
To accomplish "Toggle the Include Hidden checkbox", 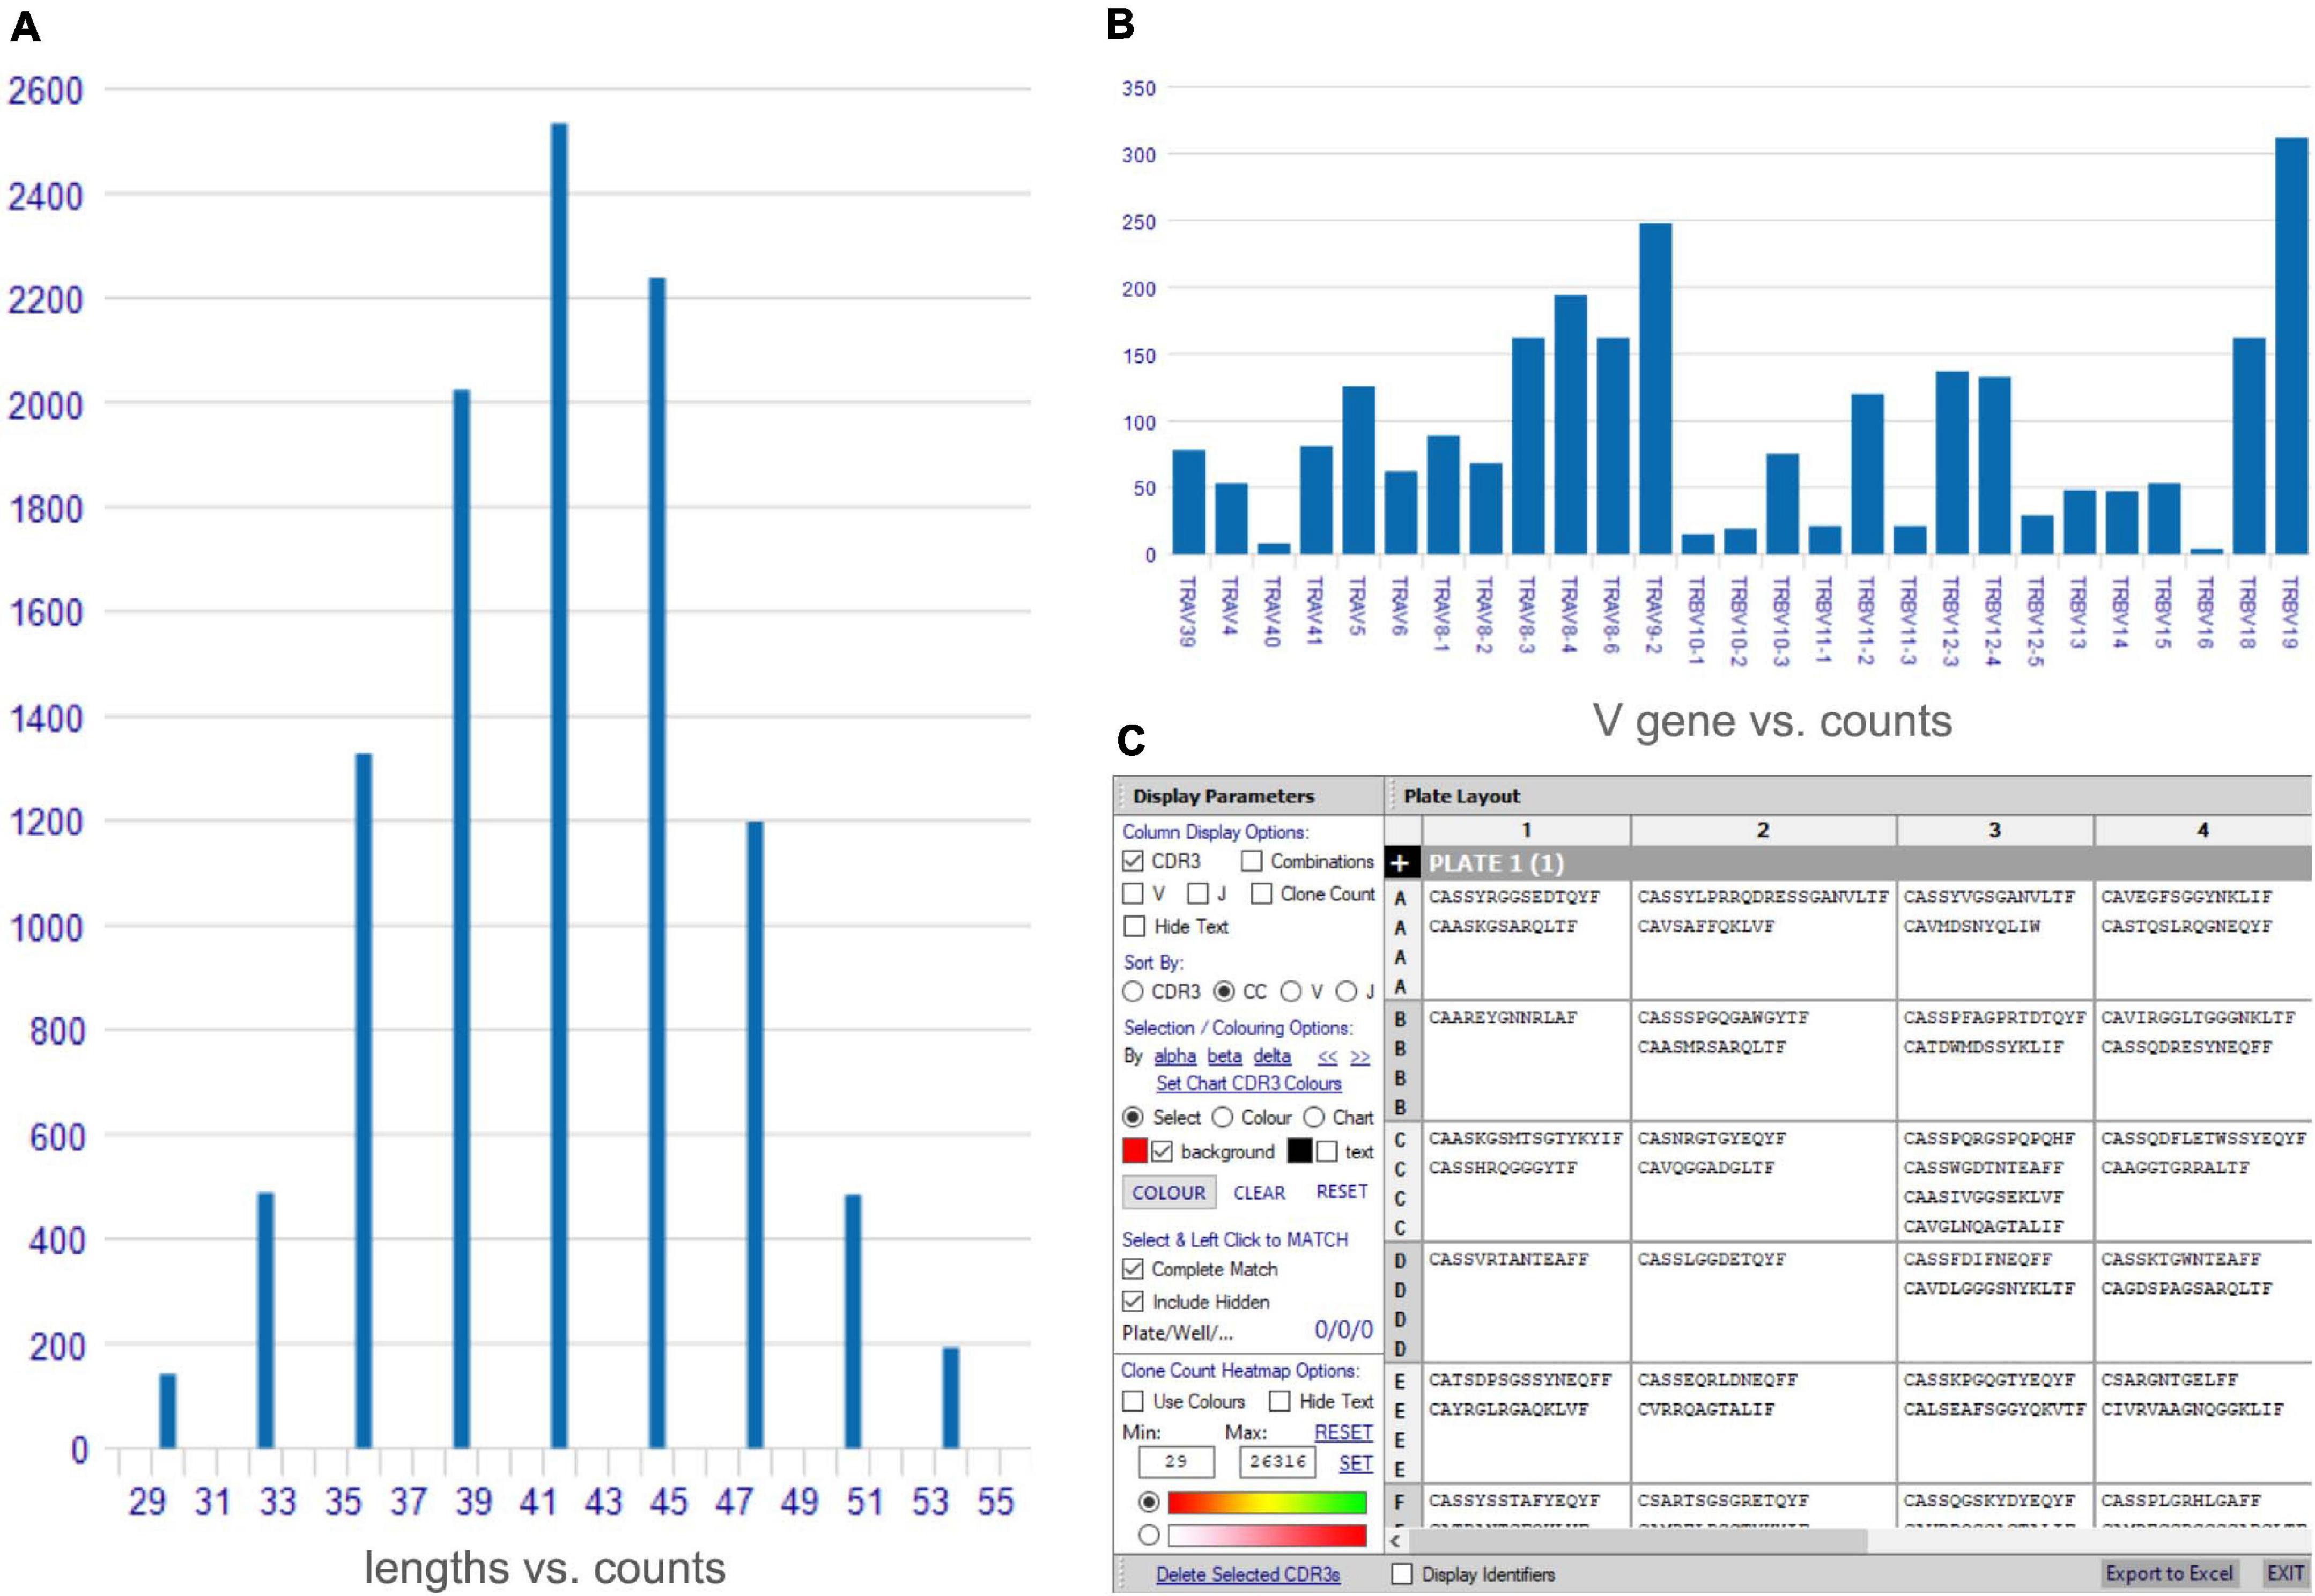I will [x=1133, y=1302].
